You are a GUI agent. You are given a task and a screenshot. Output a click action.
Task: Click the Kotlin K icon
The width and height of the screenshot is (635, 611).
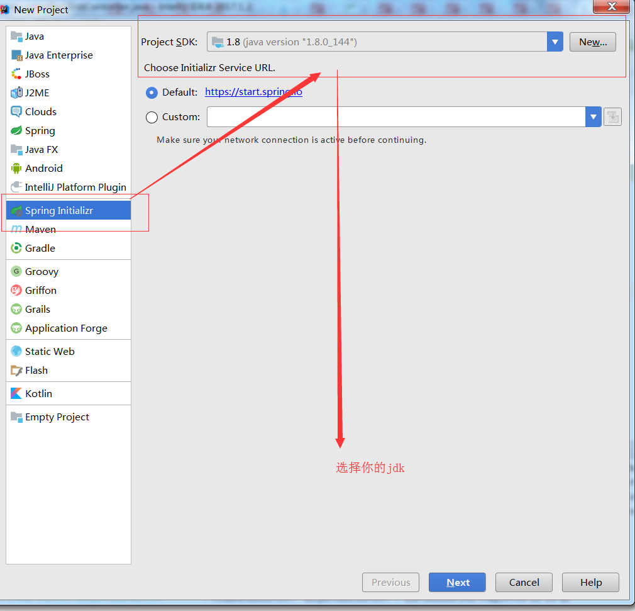pyautogui.click(x=16, y=393)
